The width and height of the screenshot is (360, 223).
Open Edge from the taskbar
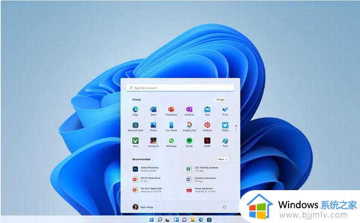point(201,220)
